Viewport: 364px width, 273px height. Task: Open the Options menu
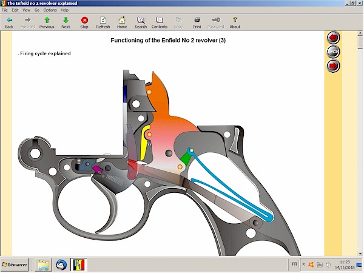50,10
